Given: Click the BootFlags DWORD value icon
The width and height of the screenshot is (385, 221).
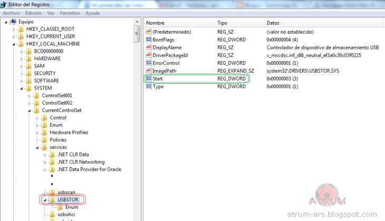Looking at the screenshot, I should click(149, 39).
